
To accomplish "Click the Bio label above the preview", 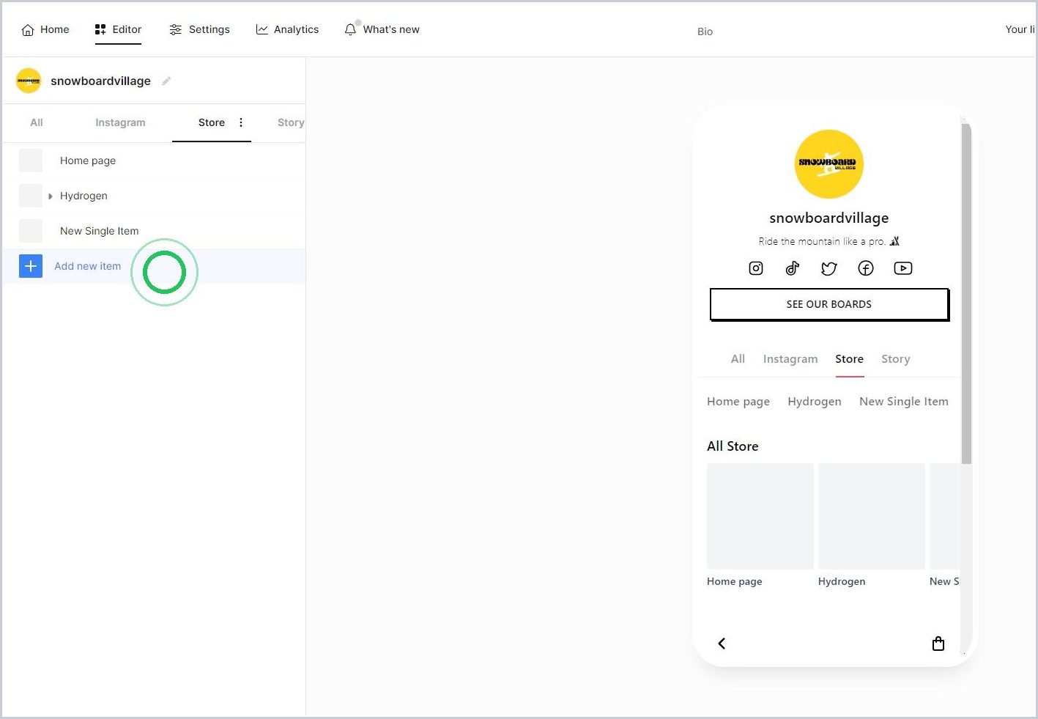I will click(x=705, y=32).
